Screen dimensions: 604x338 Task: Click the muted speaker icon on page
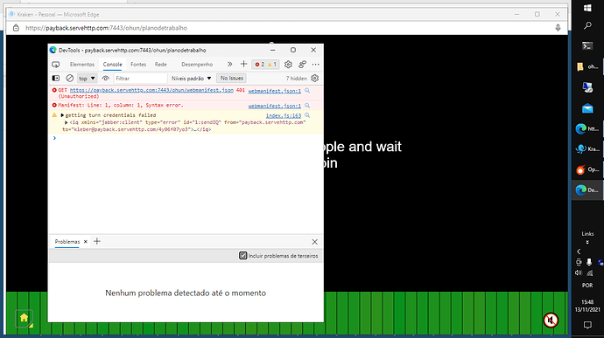click(x=551, y=320)
